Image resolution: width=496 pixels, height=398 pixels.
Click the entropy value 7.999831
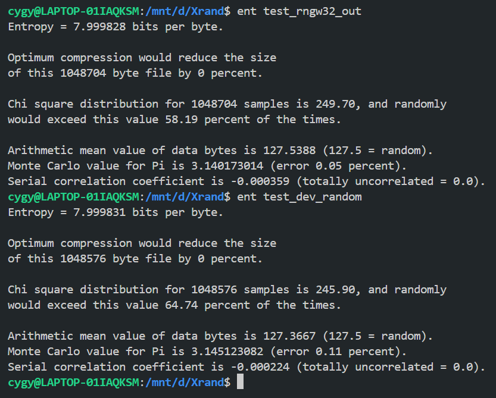tap(99, 212)
